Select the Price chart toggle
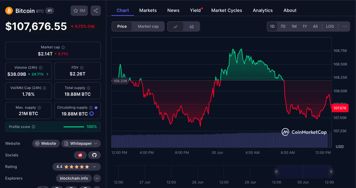This screenshot has height=188, width=356. click(x=122, y=26)
